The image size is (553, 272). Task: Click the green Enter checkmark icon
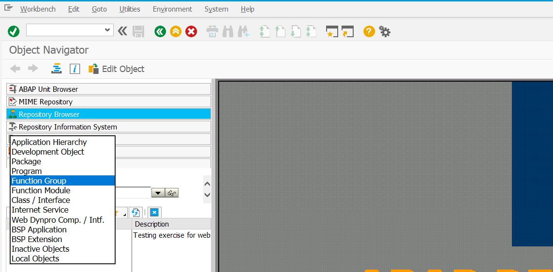point(14,31)
